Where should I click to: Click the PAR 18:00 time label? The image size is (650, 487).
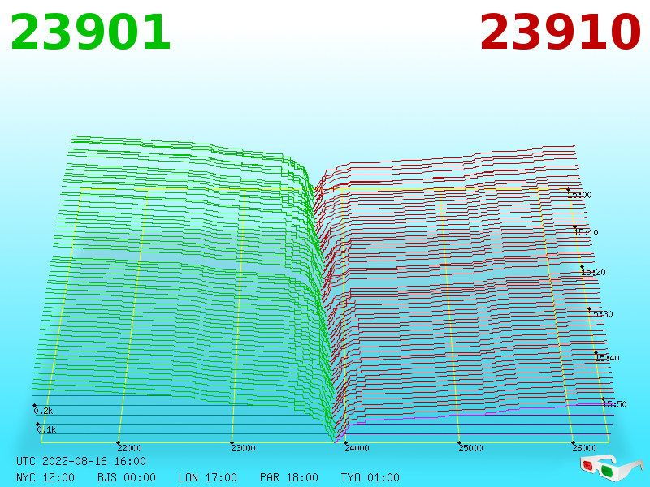click(289, 477)
